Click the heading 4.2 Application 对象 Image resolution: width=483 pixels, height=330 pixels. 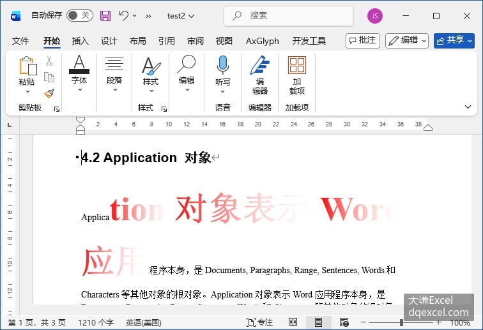pos(146,158)
